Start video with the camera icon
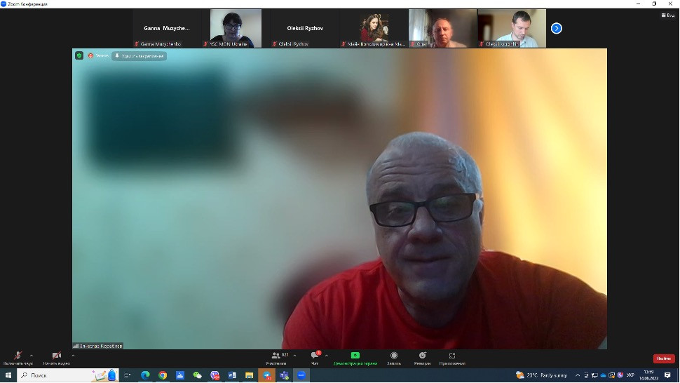Viewport: 680px width, 383px height. 56,358
